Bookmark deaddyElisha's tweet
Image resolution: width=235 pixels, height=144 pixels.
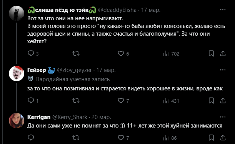[x=211, y=53]
